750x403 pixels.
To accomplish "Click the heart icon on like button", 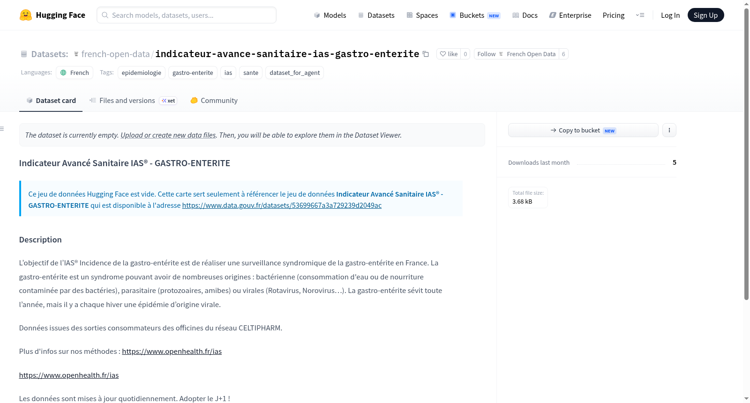I will 443,54.
